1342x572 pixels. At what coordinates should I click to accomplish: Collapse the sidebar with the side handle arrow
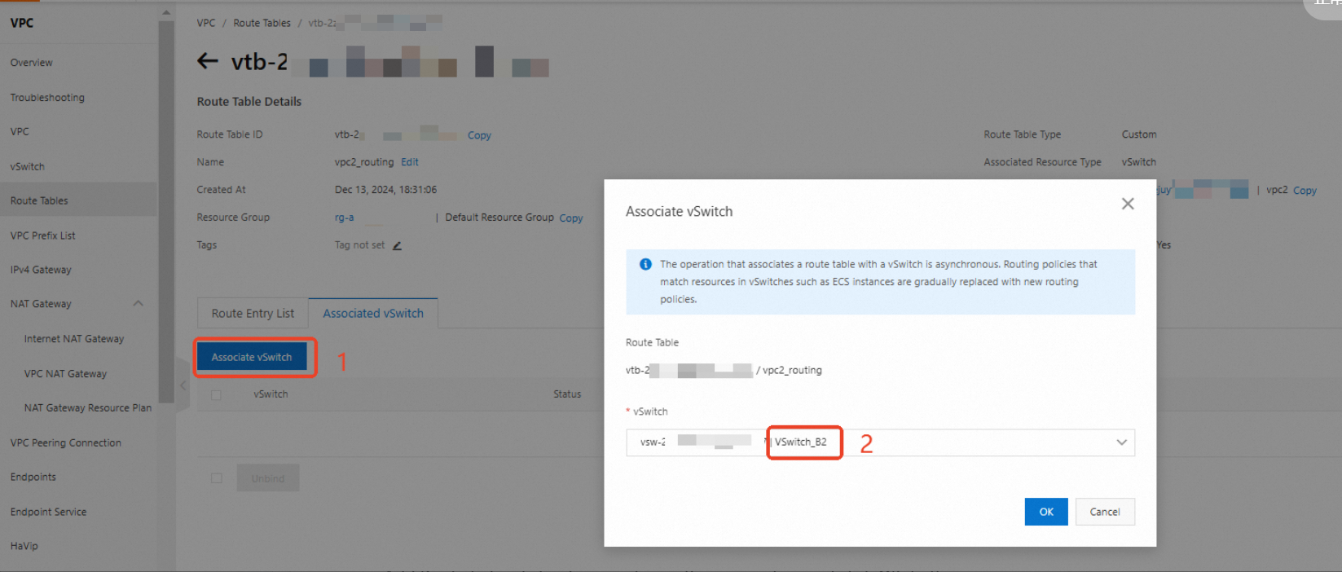[183, 385]
